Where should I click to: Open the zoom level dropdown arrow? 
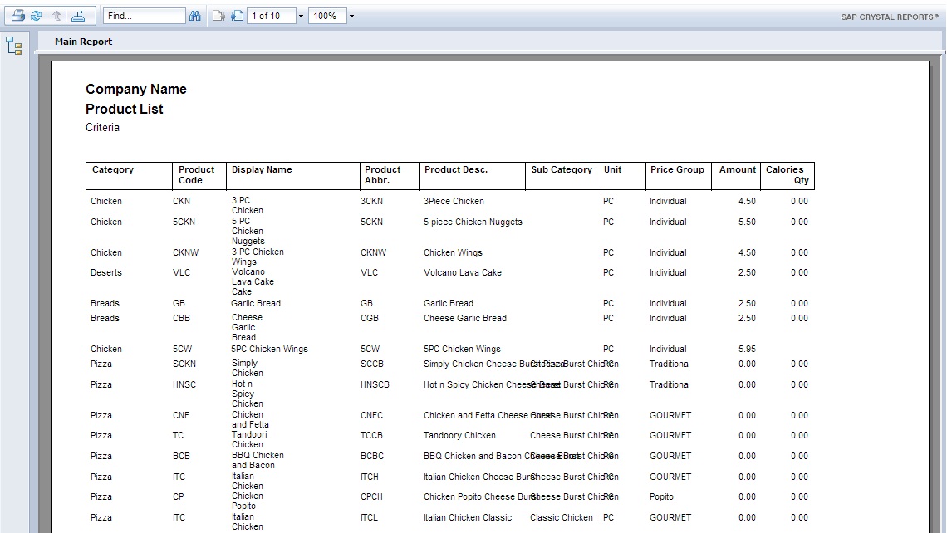pos(351,17)
